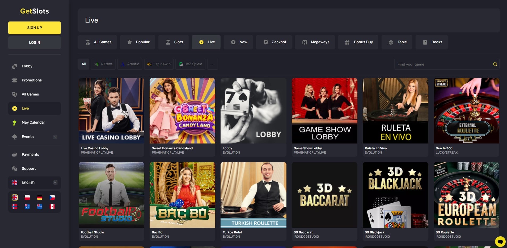The height and width of the screenshot is (248, 507).
Task: Open the Football Studio game thumbnail
Action: [x=112, y=195]
